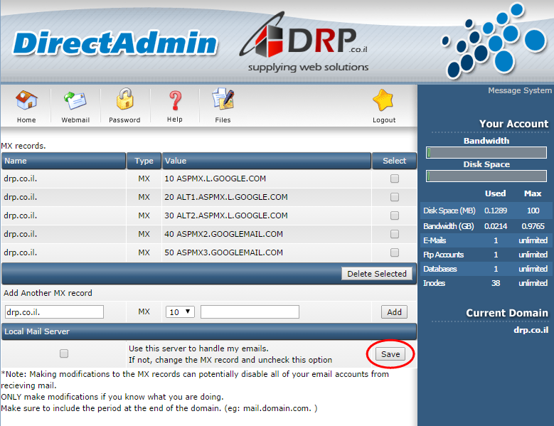Open the Files notepad icon

(223, 101)
